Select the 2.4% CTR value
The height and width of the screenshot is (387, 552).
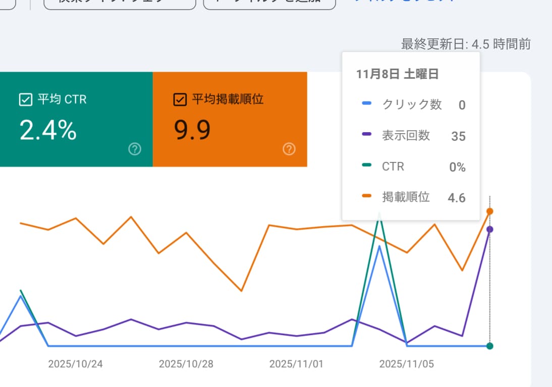48,130
